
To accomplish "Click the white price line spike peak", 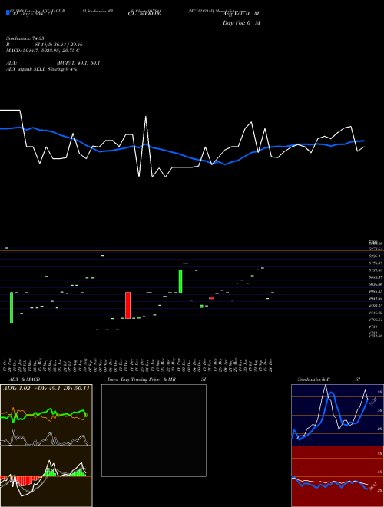I will pyautogui.click(x=146, y=117).
